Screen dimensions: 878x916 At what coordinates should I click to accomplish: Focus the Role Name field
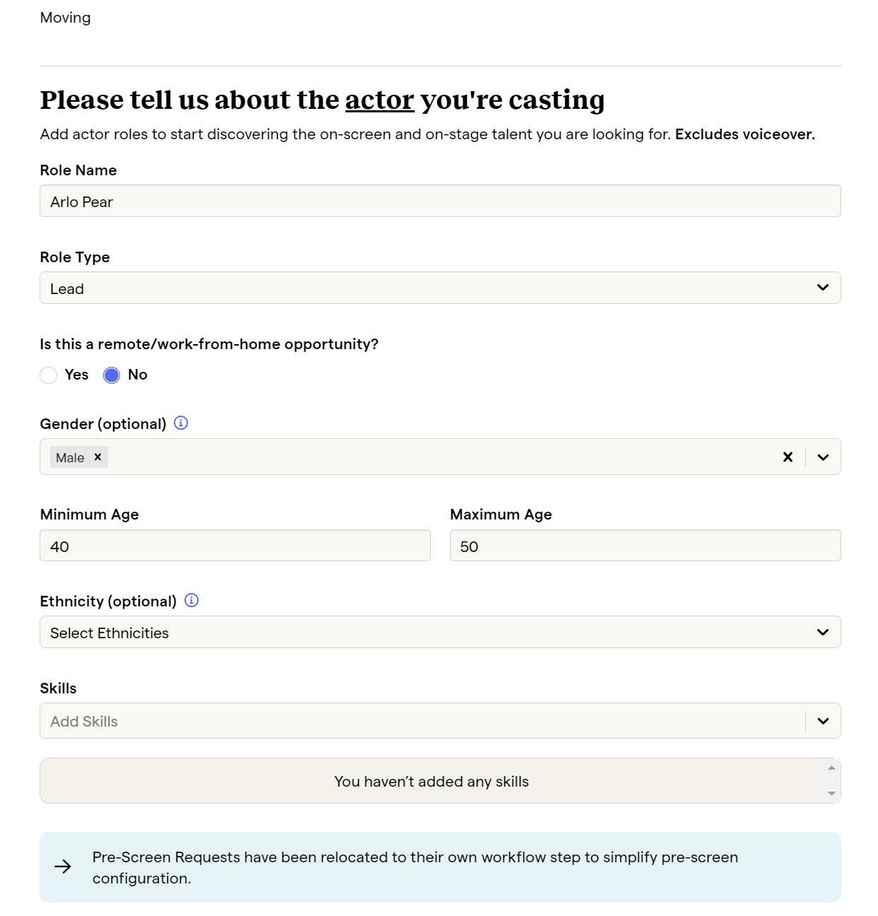click(x=440, y=201)
